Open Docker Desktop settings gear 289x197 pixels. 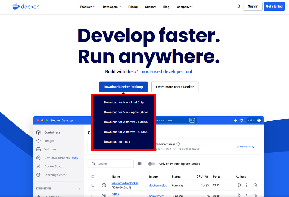(x=242, y=120)
